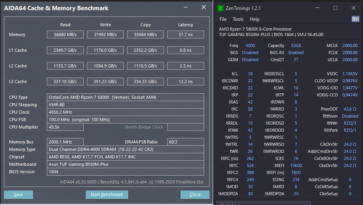
Task: Click the ZenTimings screenshot camera icon
Action: (356, 19)
